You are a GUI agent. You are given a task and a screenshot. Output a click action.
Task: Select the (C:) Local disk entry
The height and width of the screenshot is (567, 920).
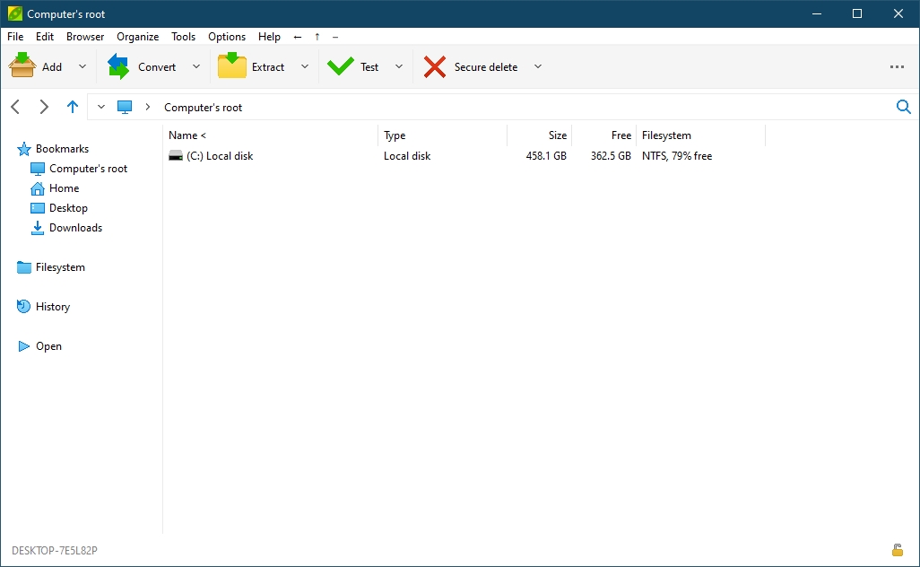click(x=219, y=155)
